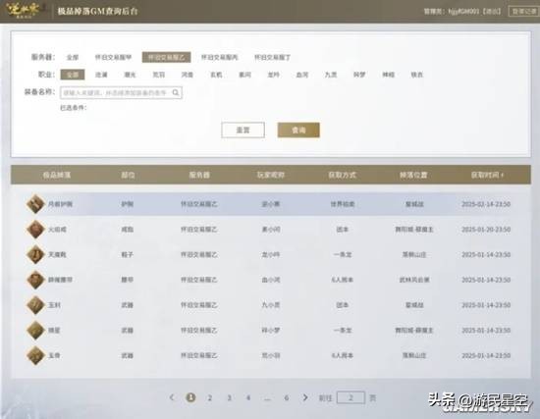
Task: Click the 查询 query button
Action: click(x=298, y=131)
